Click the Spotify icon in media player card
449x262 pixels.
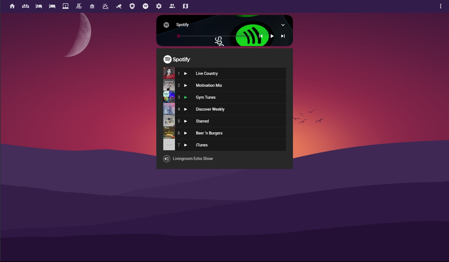(x=166, y=25)
